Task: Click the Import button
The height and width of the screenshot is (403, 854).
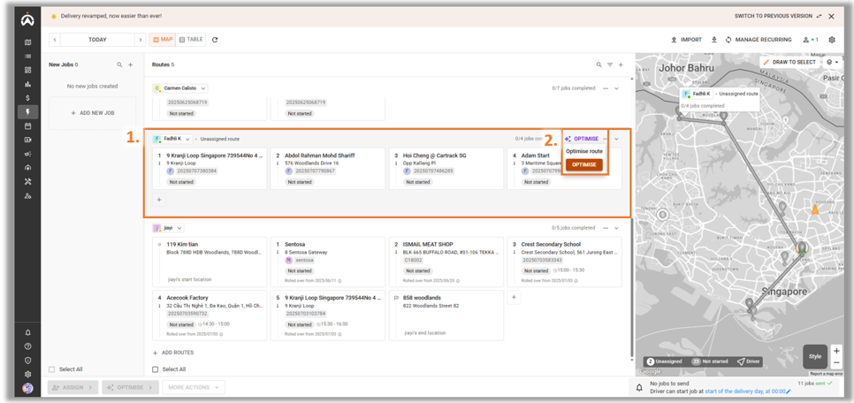Action: pyautogui.click(x=686, y=40)
